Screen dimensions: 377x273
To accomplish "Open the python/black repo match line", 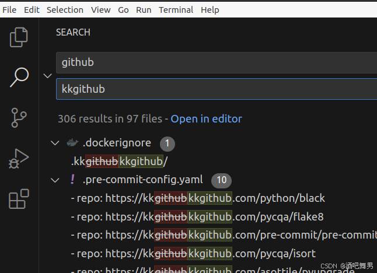I will 198,198.
